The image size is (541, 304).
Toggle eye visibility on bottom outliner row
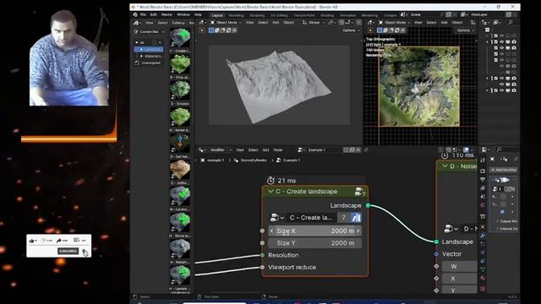pos(502,90)
